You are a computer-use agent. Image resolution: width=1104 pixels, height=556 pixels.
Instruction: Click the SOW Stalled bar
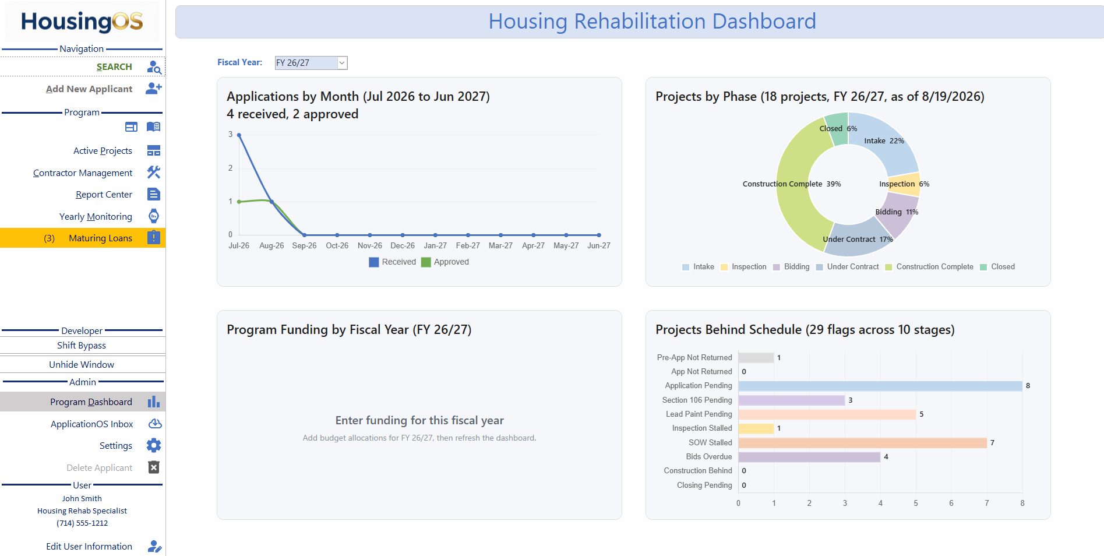tap(862, 443)
